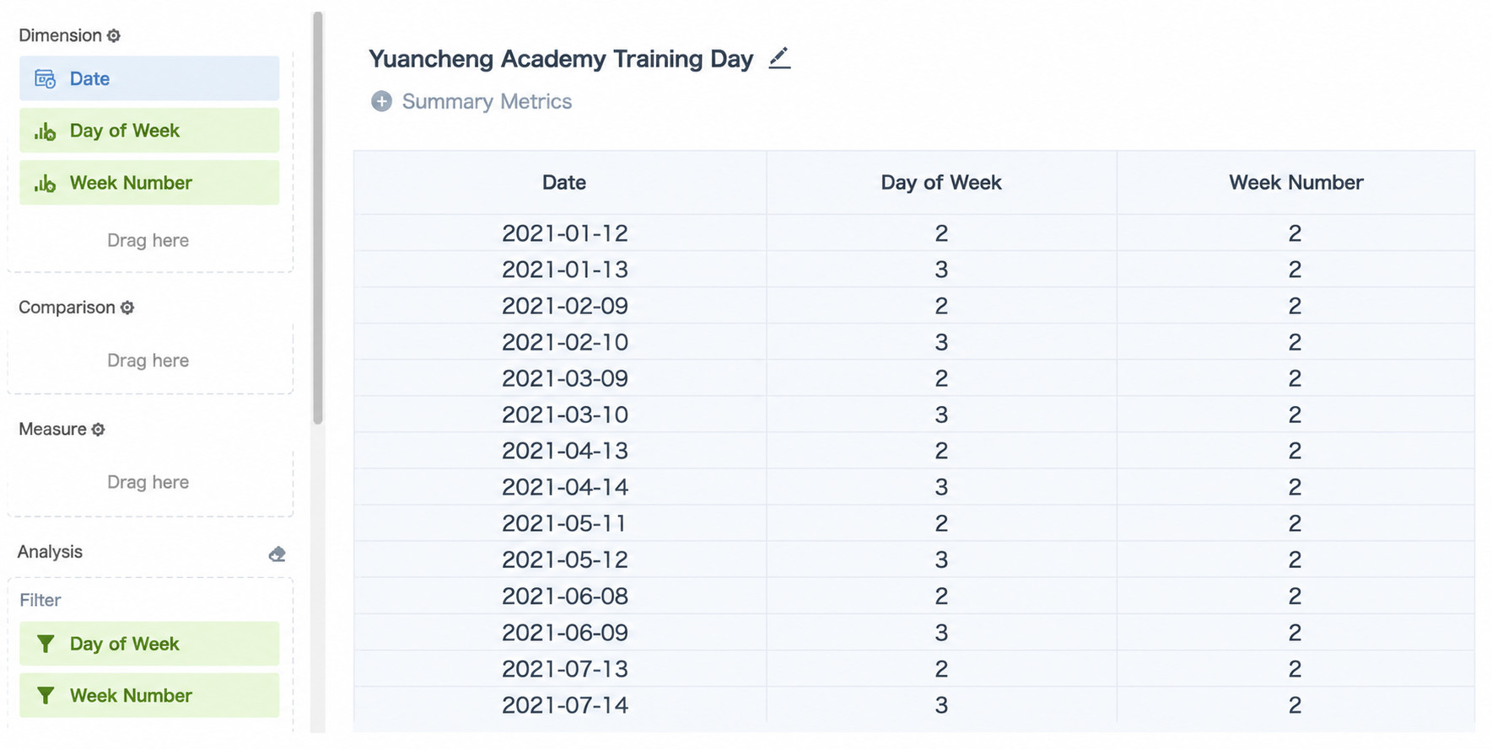Click the Analysis eraser clear icon
This screenshot has width=1492, height=749.
coord(277,554)
